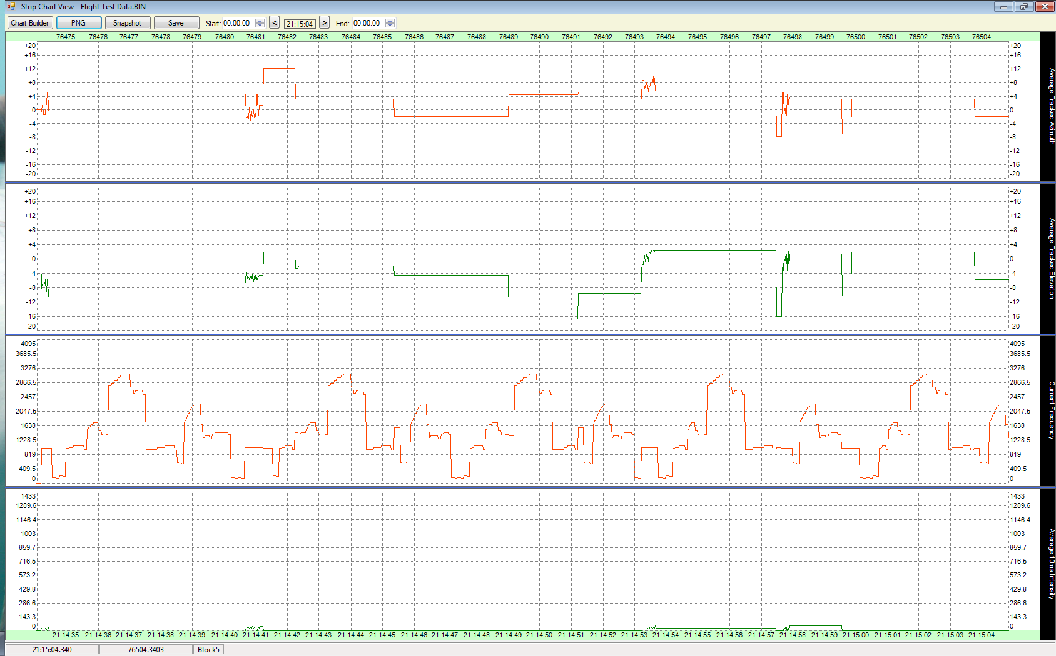
Task: Click bottom time label 21:14:50
Action: (x=539, y=635)
